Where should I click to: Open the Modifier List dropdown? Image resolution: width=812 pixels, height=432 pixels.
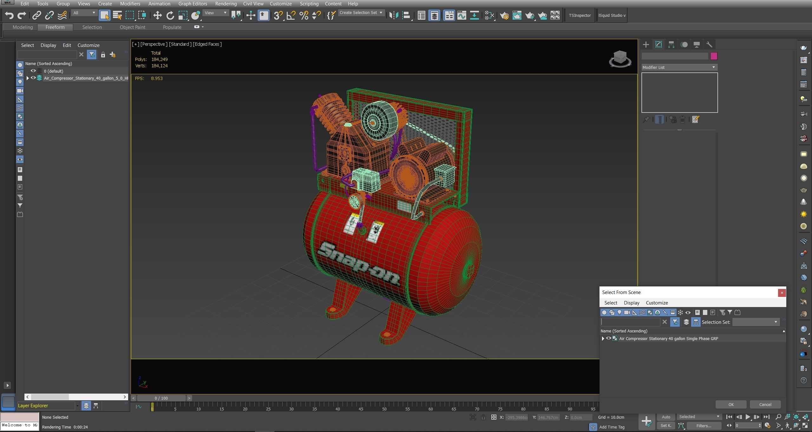point(679,67)
